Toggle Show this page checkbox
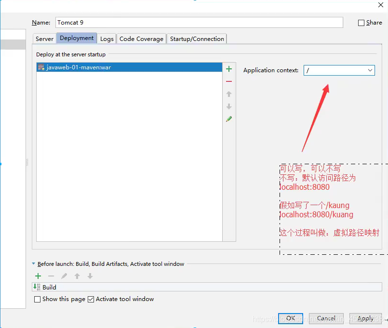Viewport: 388px width, 328px height. (38, 299)
